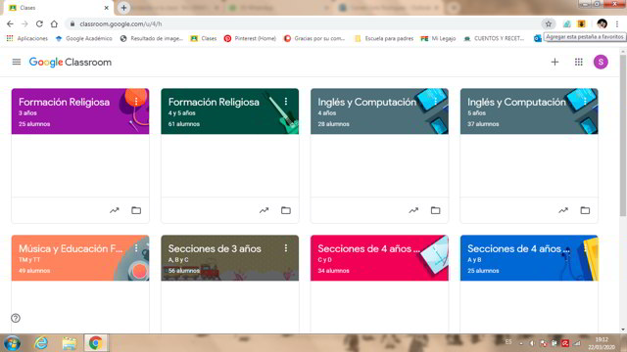Open the help question mark icon
The height and width of the screenshot is (352, 627).
coord(16,318)
